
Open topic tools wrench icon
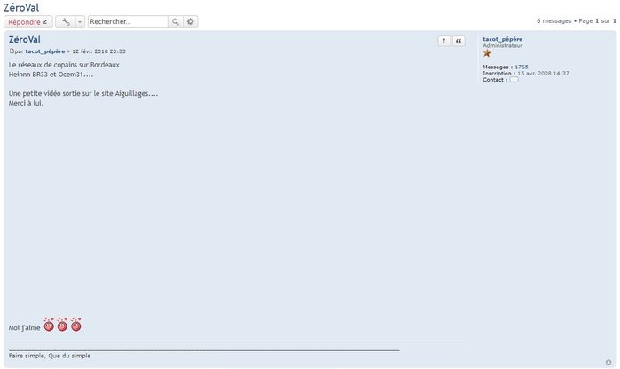tap(66, 22)
